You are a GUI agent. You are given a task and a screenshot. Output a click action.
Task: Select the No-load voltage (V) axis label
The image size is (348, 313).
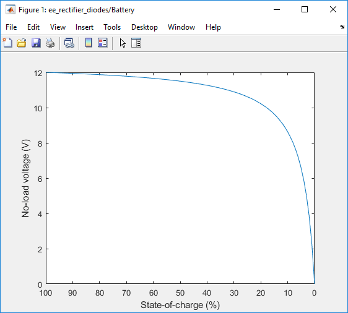tap(25, 178)
